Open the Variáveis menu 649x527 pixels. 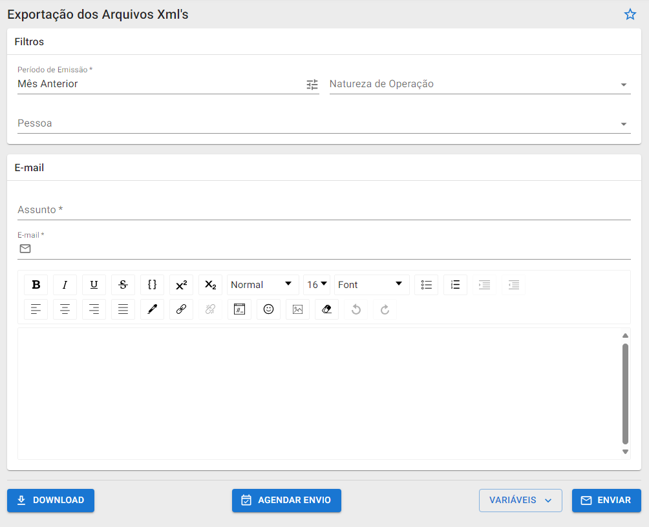point(520,501)
